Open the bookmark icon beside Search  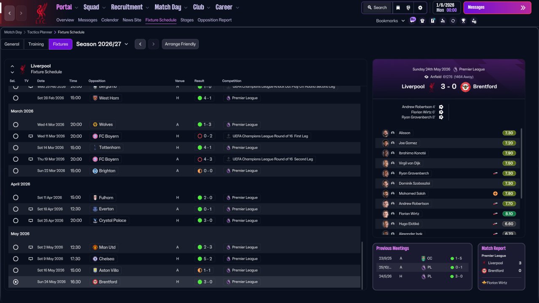tap(398, 8)
